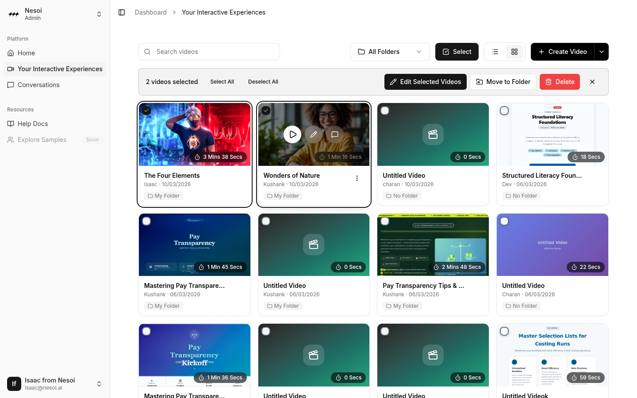Click the Move to Folder button
The width and height of the screenshot is (637, 398).
pyautogui.click(x=503, y=82)
